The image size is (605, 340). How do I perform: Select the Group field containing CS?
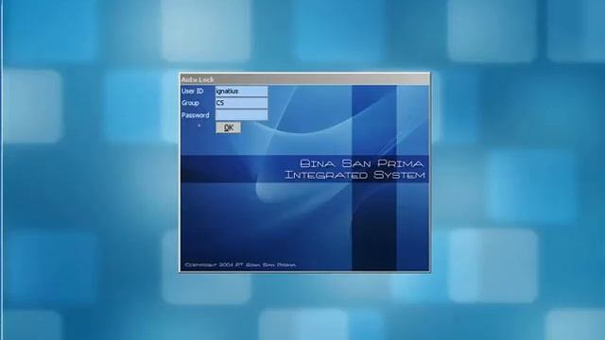[x=242, y=103]
